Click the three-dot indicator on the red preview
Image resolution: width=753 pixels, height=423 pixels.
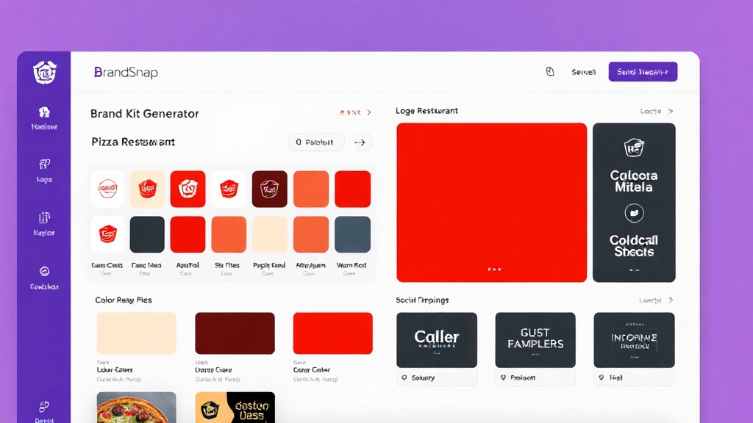coord(494,269)
